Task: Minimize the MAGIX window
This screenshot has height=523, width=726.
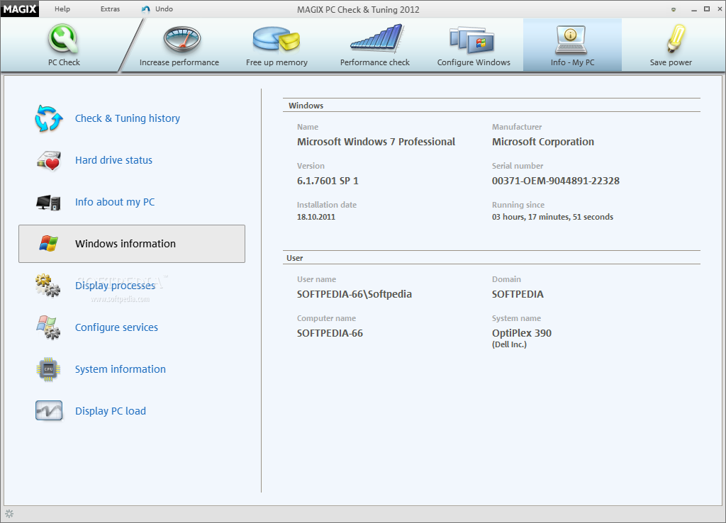Action: (x=693, y=9)
